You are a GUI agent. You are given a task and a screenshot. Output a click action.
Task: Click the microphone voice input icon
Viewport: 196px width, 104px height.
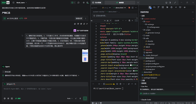80,99
